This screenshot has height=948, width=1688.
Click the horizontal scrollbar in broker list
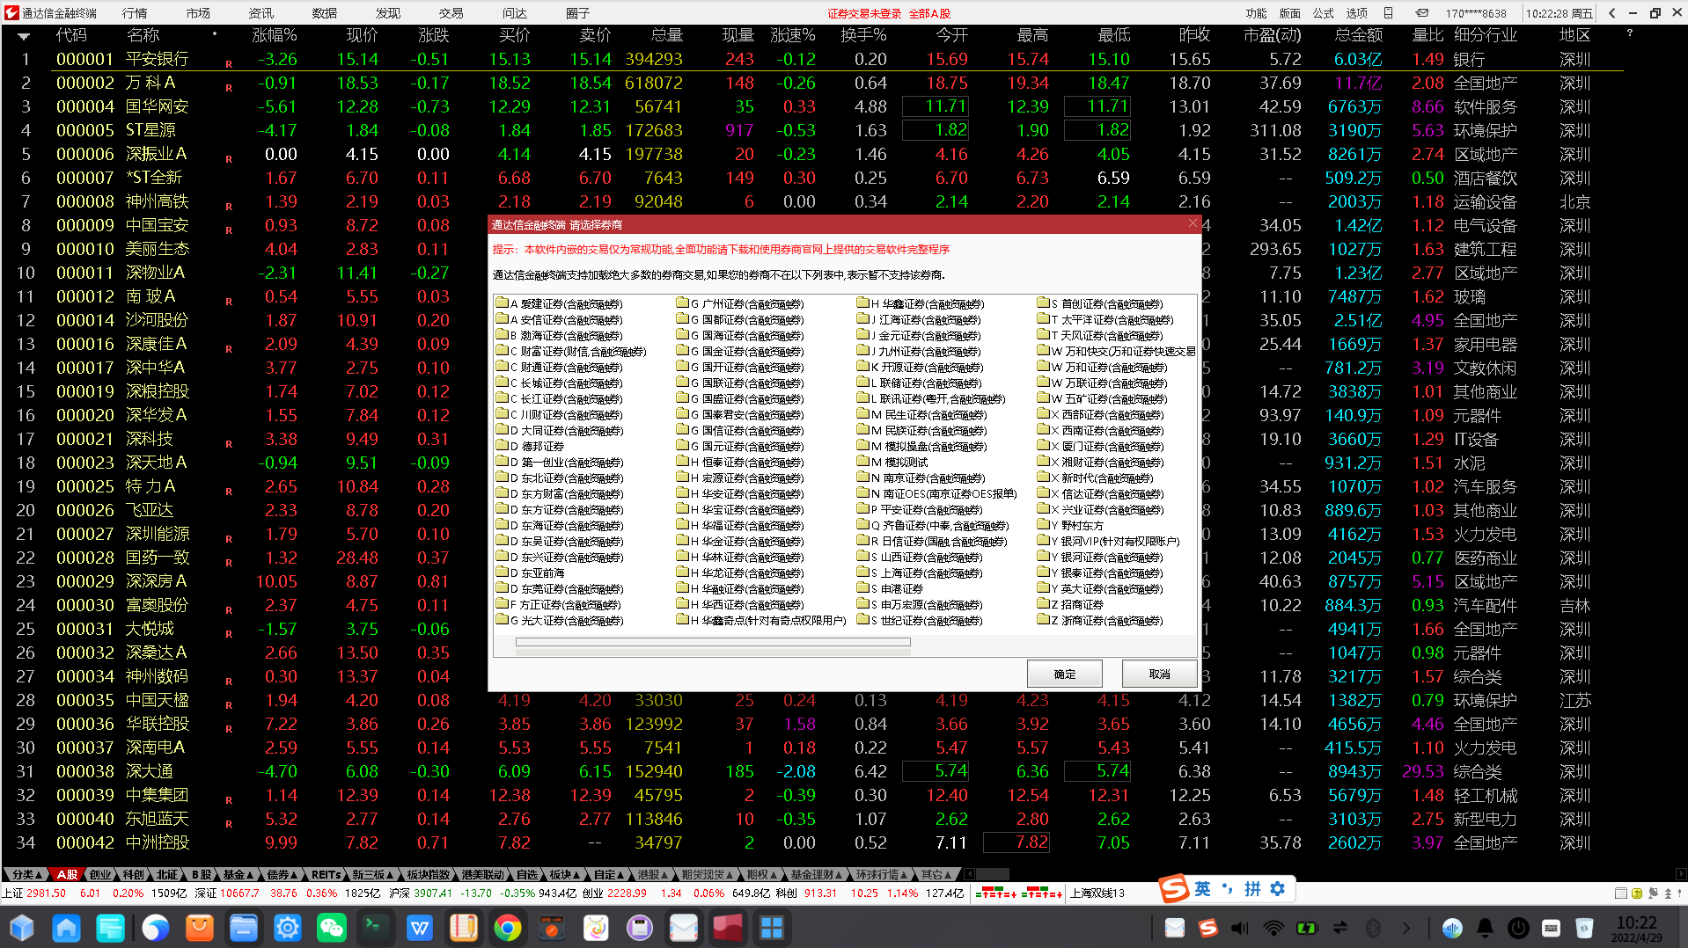713,642
